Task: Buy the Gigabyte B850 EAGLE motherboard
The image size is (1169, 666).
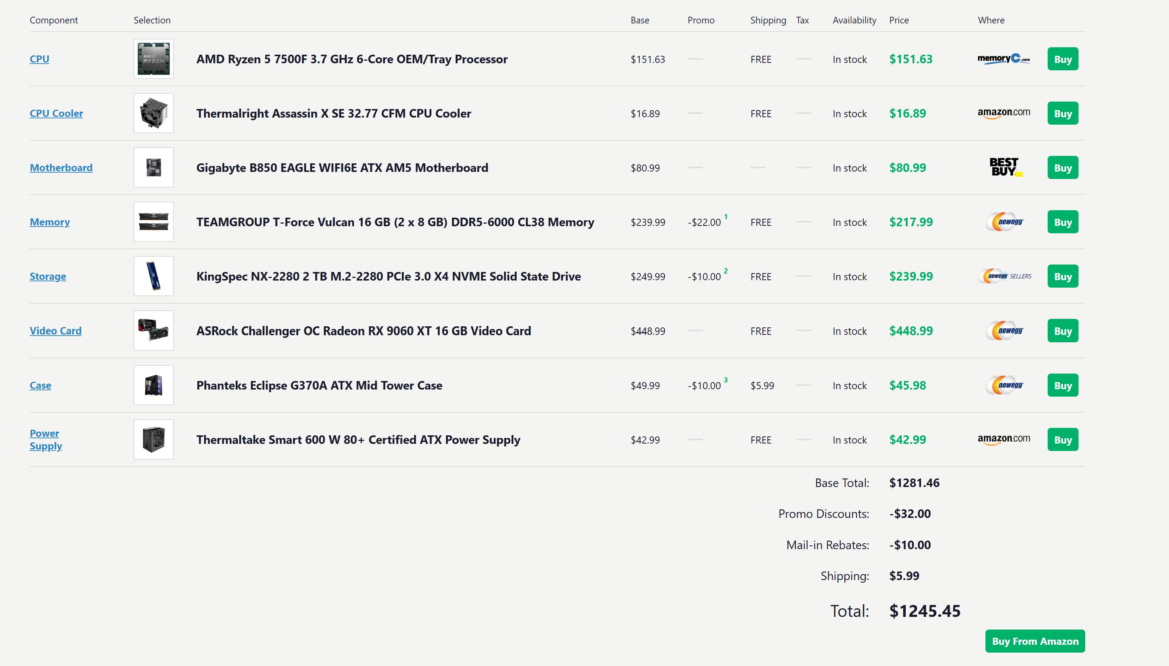Action: coord(1063,168)
